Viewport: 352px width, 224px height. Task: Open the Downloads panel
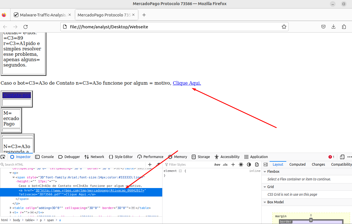(333, 27)
